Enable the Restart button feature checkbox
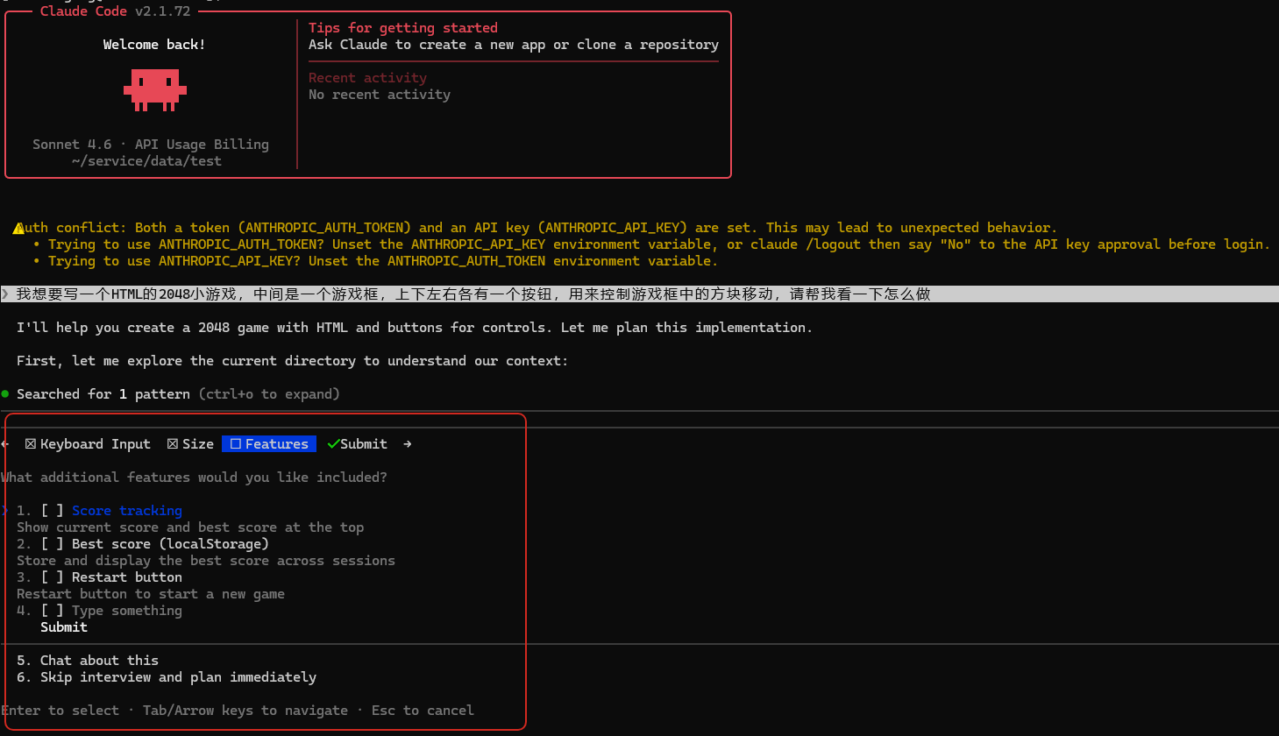This screenshot has width=1279, height=736. pyautogui.click(x=52, y=577)
